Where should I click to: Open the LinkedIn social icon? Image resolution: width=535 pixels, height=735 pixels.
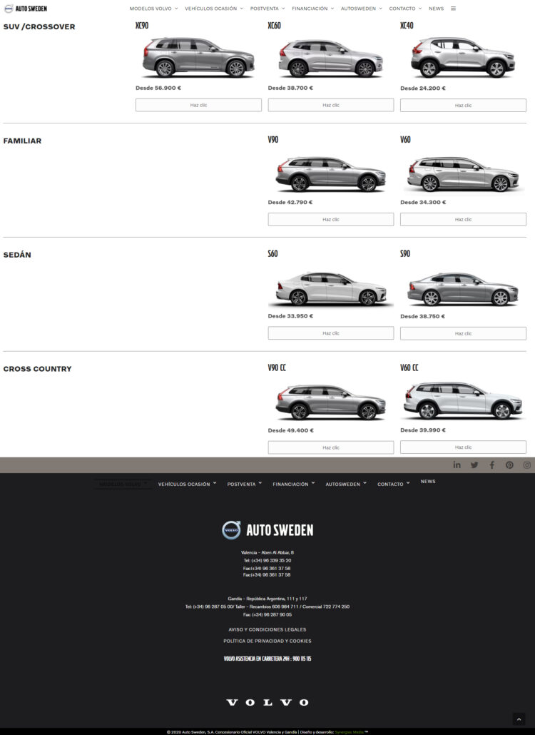tap(457, 465)
